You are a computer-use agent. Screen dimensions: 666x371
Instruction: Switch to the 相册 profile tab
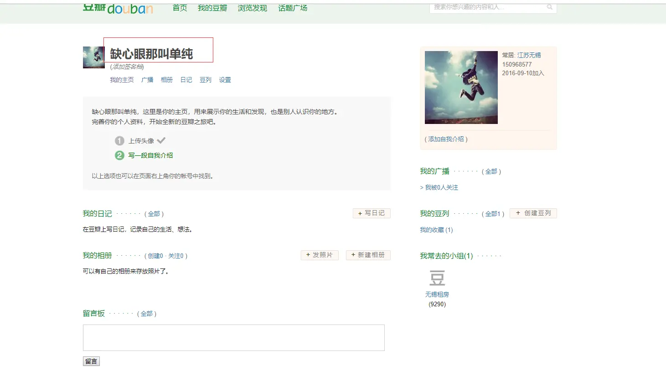[167, 80]
